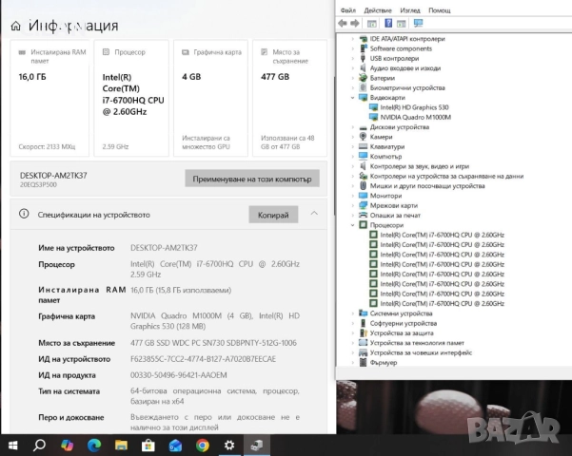This screenshot has height=456, width=572.
Task: Open blue Help icon in Device Manager toolbar
Action: click(x=388, y=24)
